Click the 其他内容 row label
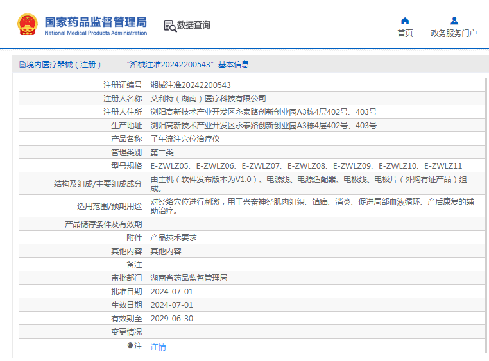Image resolution: width=489 pixels, height=361 pixels. [126, 251]
